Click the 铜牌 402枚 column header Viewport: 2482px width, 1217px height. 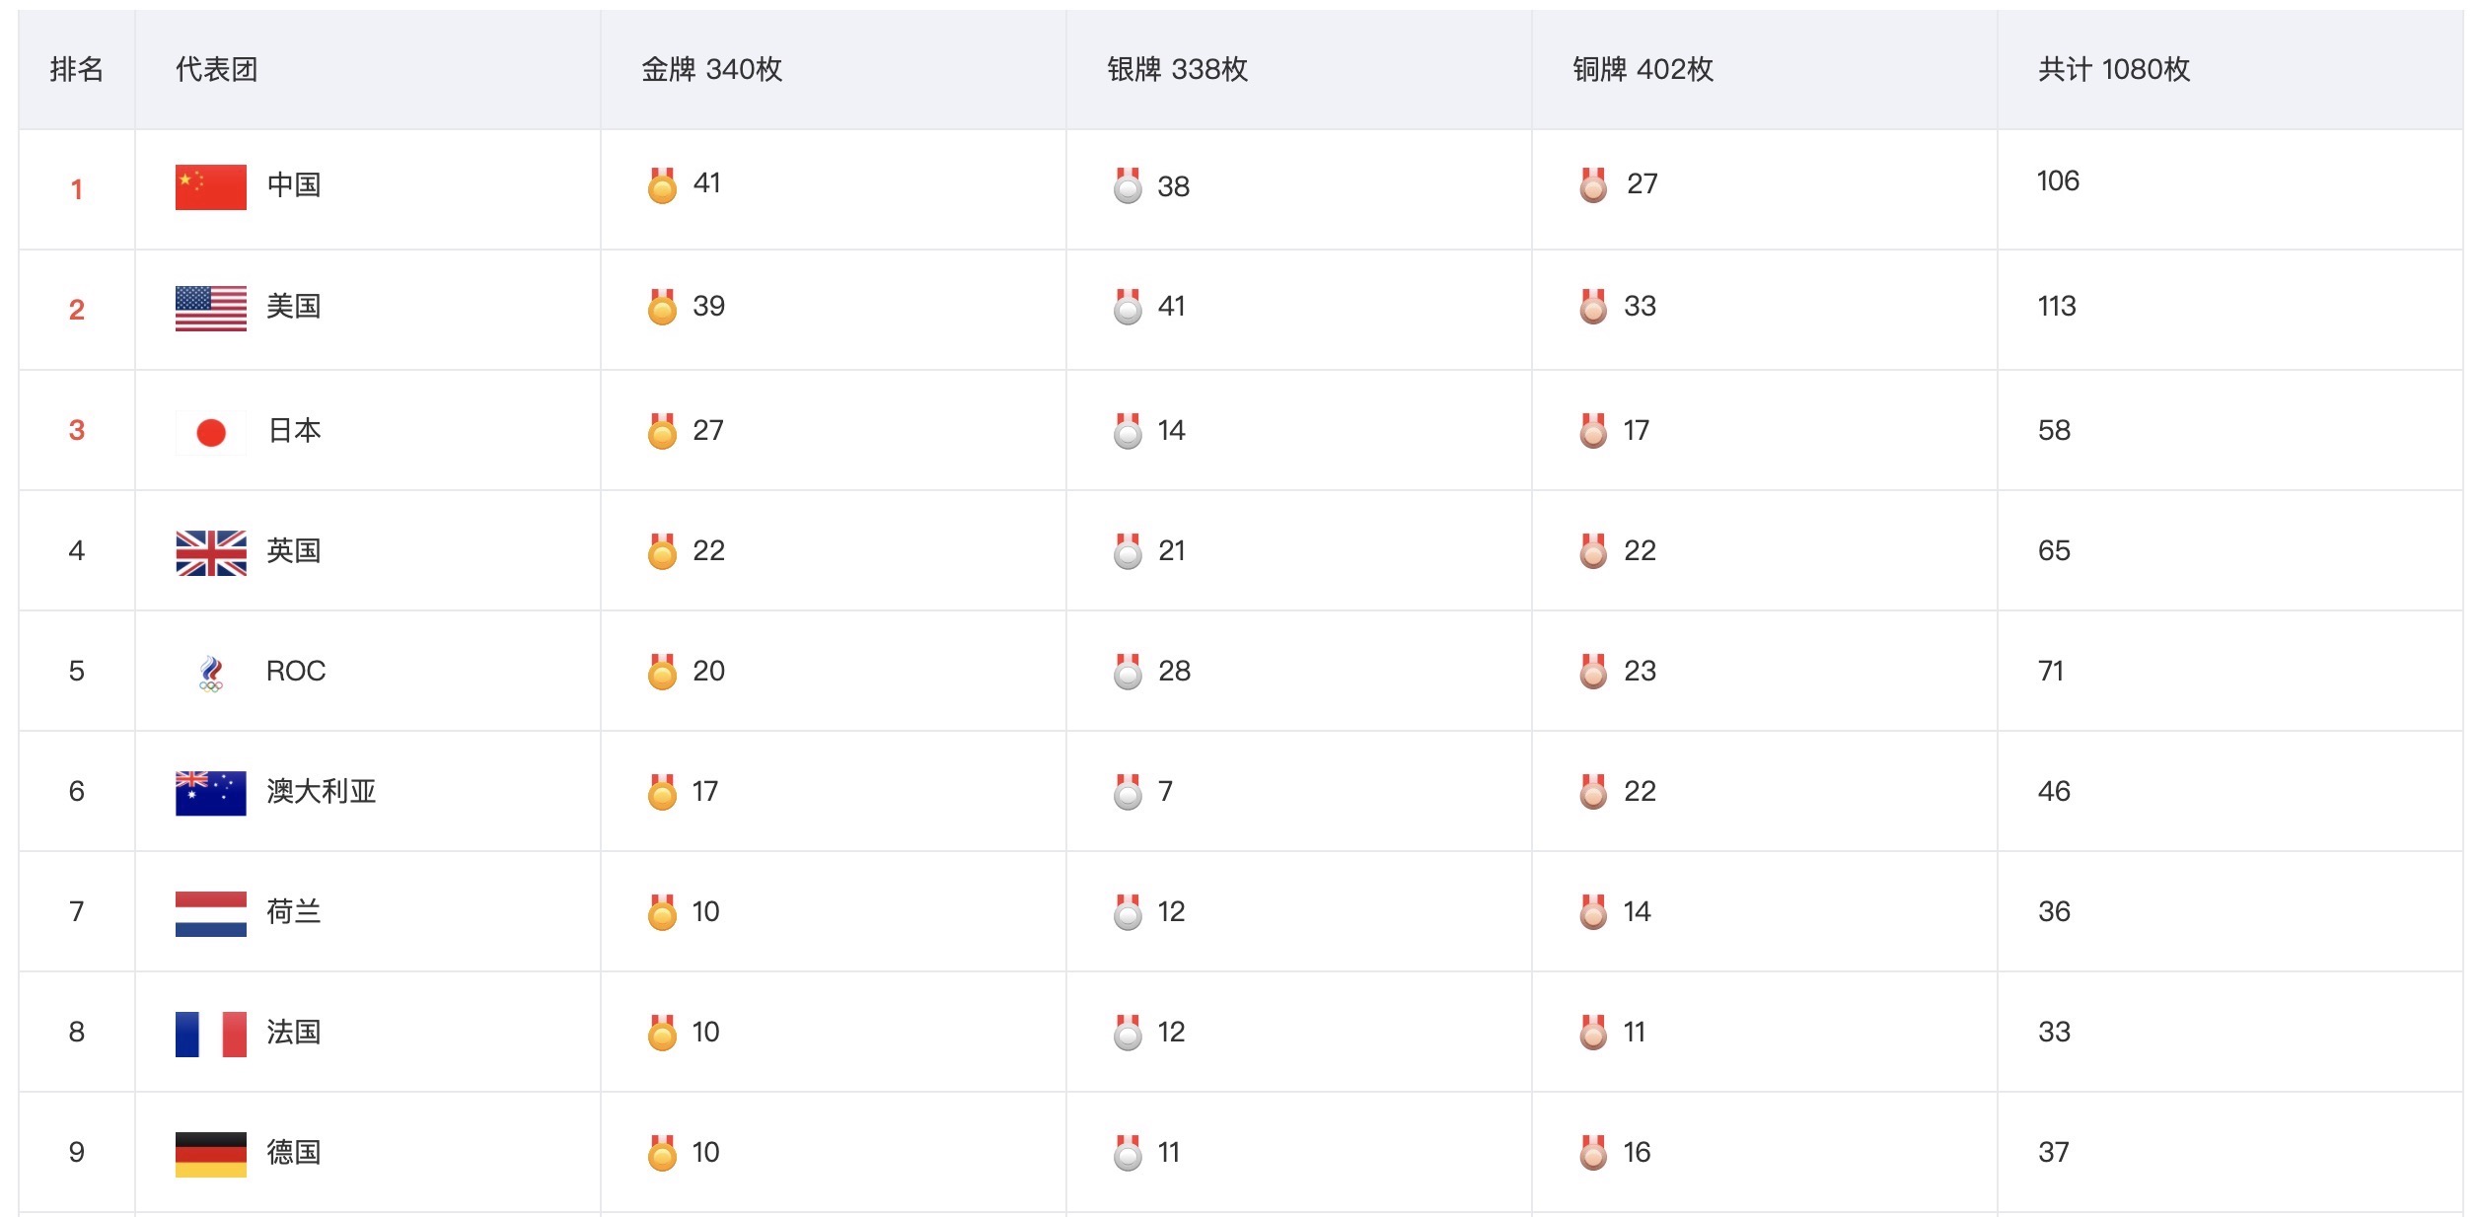1642,69
